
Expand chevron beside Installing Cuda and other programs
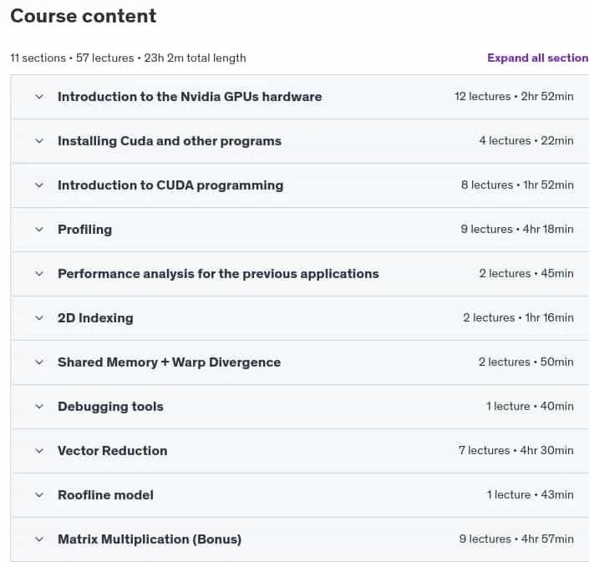pos(39,141)
